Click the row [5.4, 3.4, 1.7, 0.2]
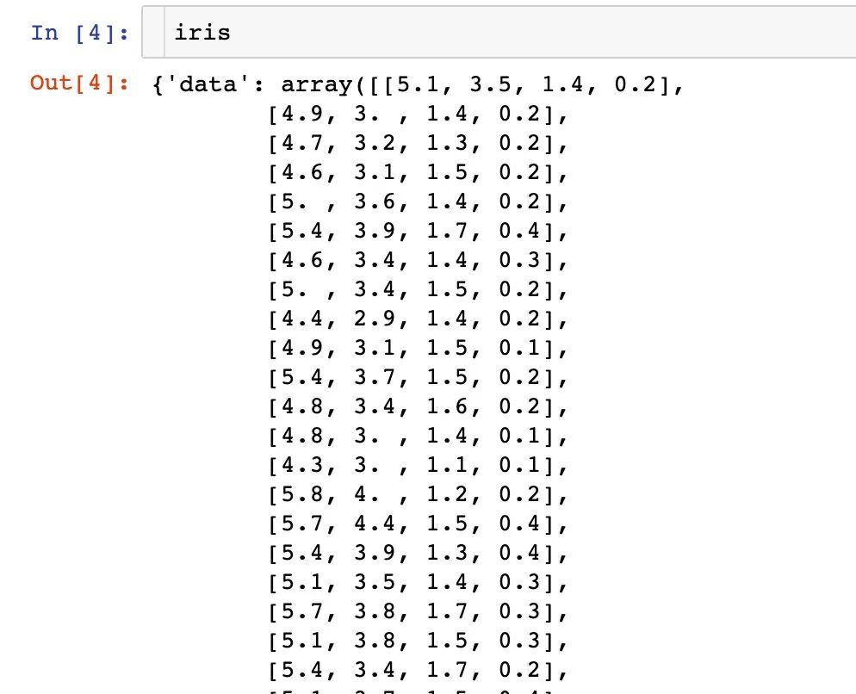856x694 pixels. pyautogui.click(x=418, y=672)
